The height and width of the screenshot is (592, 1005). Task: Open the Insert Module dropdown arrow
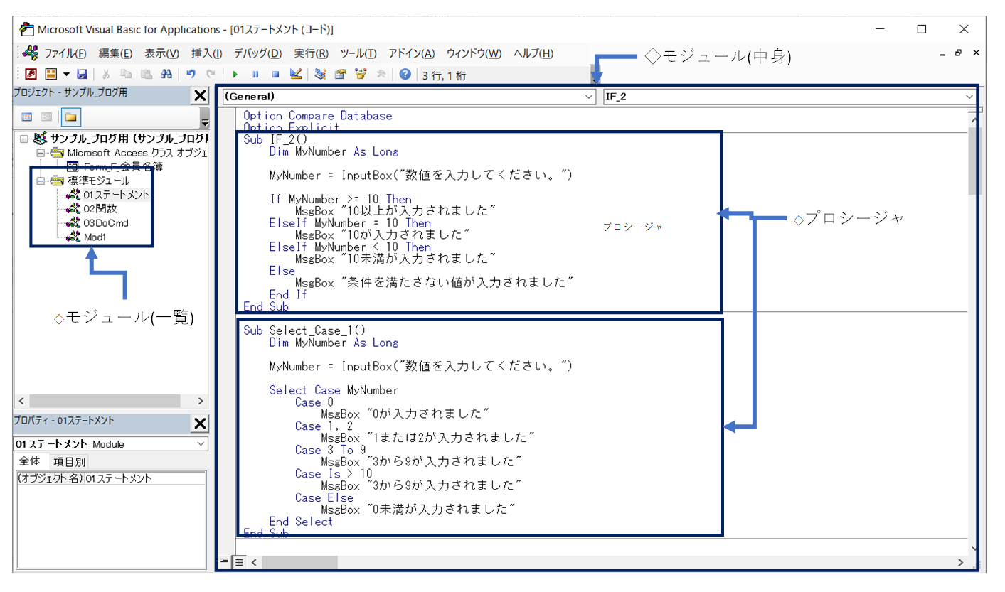(x=66, y=74)
